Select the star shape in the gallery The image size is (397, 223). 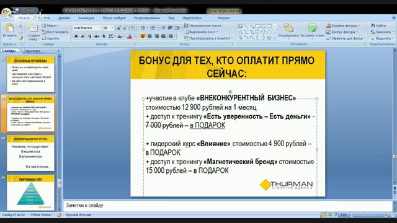coord(269,38)
